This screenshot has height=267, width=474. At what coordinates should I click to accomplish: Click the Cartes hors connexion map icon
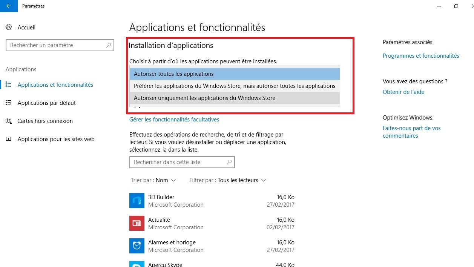click(x=9, y=121)
